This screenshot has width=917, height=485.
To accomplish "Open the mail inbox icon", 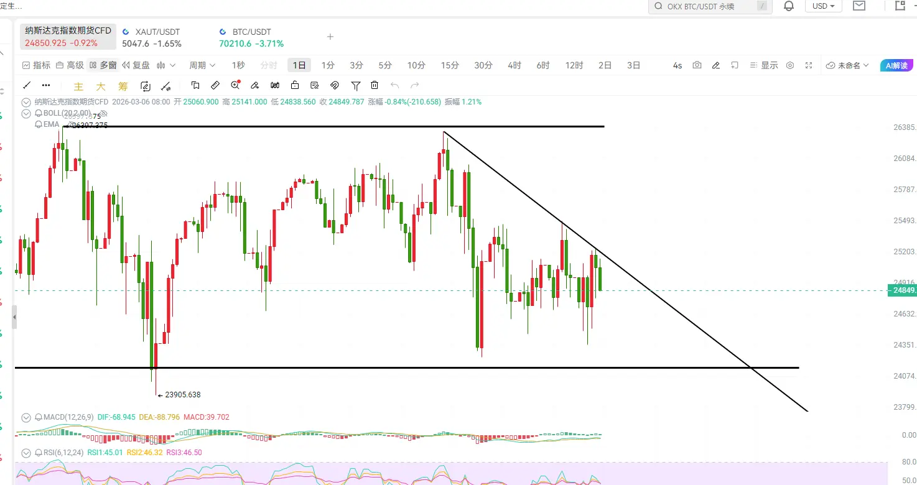I will [x=859, y=6].
